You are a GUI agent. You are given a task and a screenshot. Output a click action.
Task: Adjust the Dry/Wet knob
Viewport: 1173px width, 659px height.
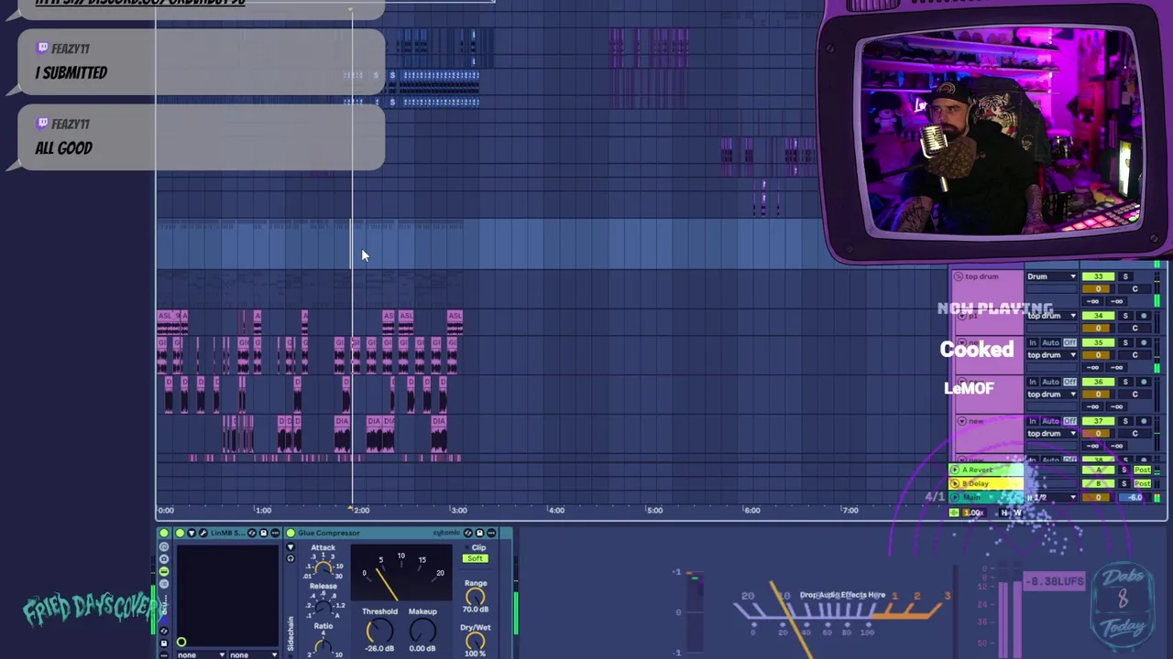475,641
